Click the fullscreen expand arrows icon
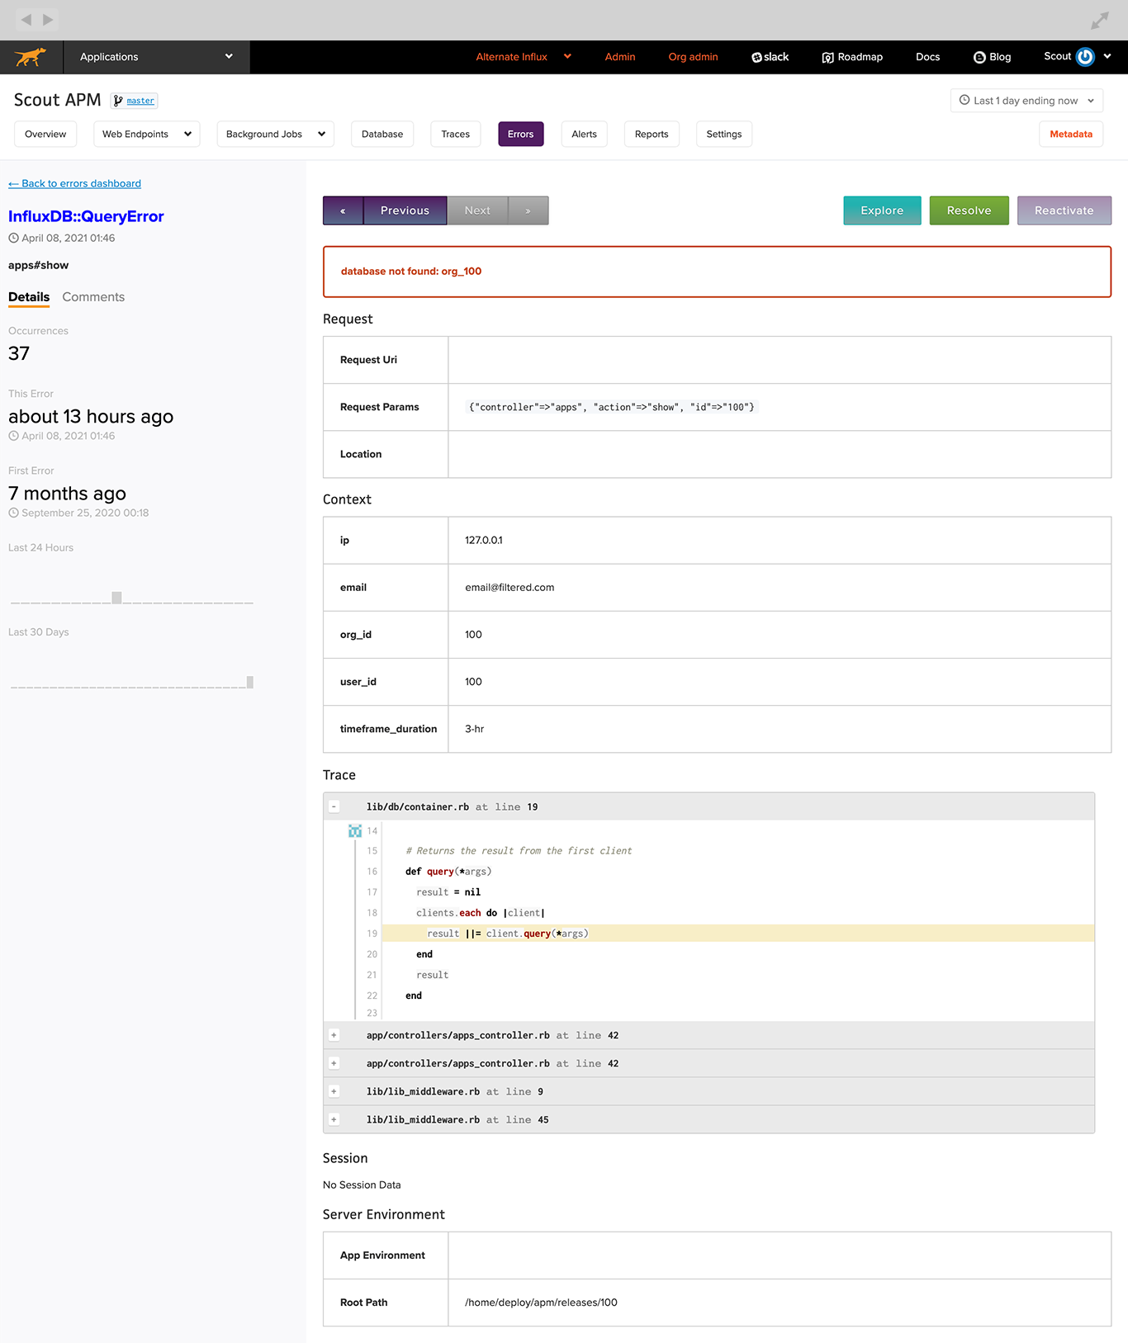The height and width of the screenshot is (1343, 1128). click(x=1100, y=20)
